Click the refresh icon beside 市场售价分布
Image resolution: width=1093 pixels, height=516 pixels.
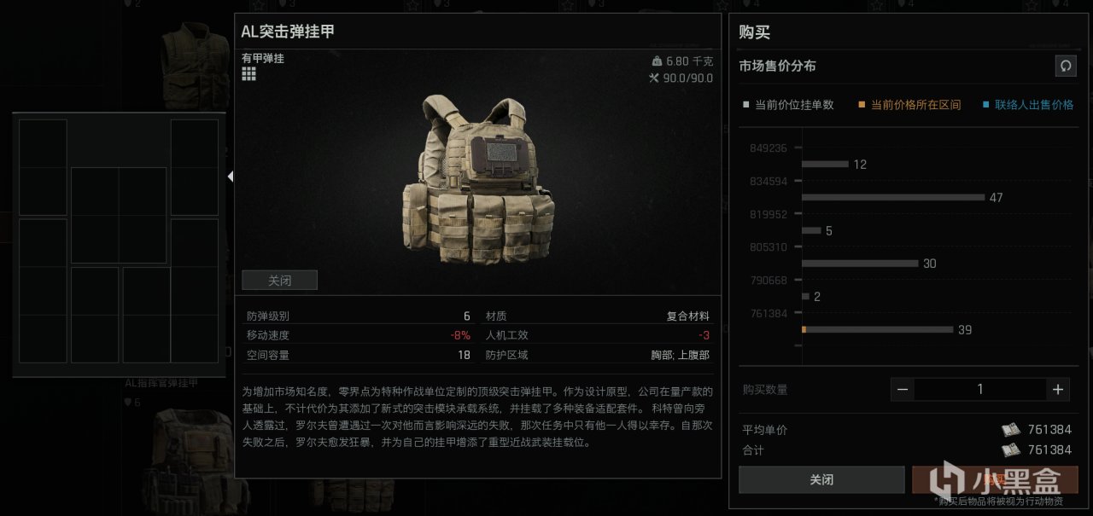point(1065,66)
